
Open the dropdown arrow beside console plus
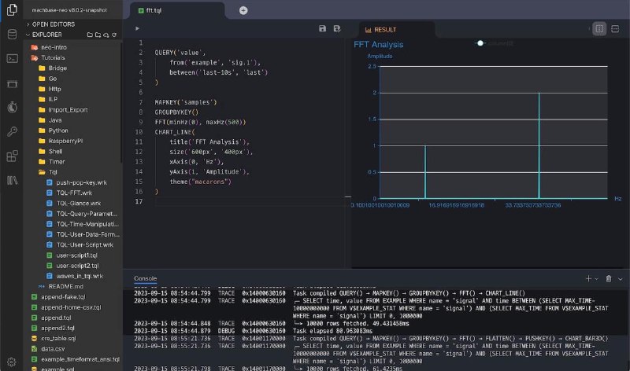597,279
